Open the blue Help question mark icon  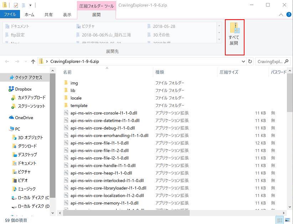289,14
